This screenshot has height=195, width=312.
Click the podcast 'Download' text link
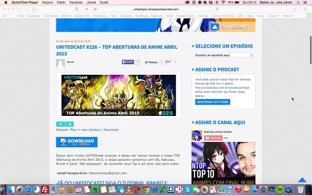(111, 130)
